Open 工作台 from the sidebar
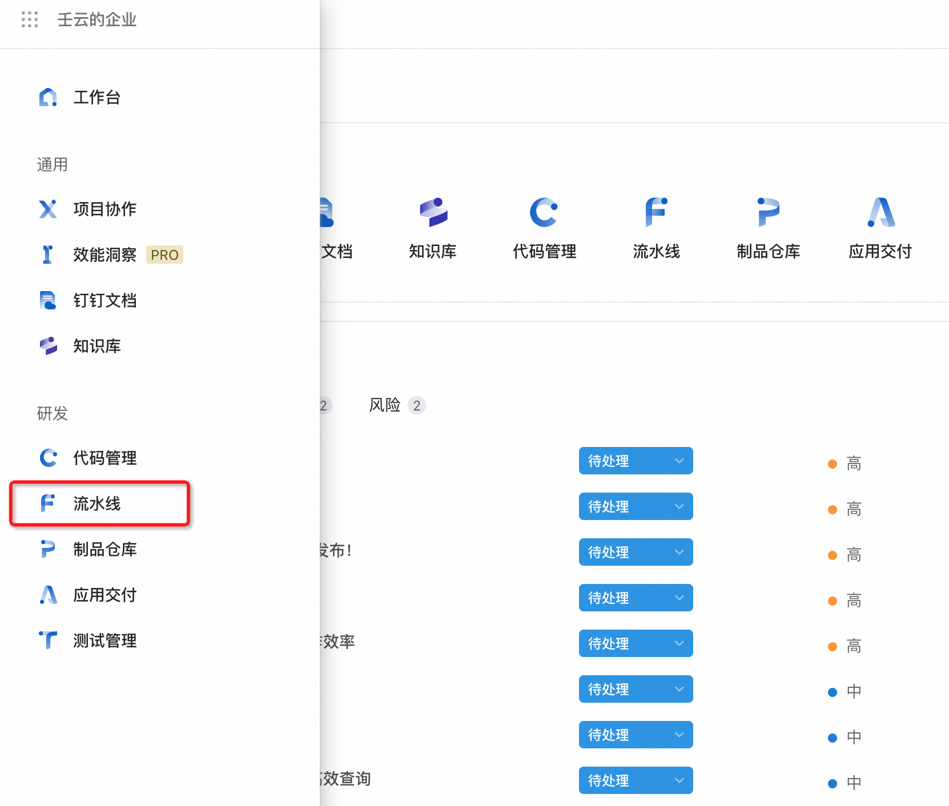Image resolution: width=949 pixels, height=806 pixels. pyautogui.click(x=96, y=98)
